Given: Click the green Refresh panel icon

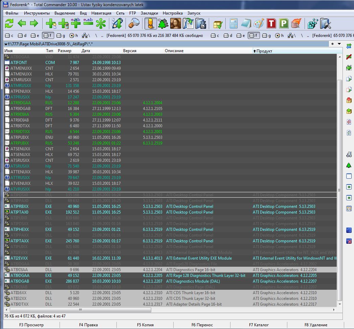Looking at the screenshot, I should tap(9, 23).
